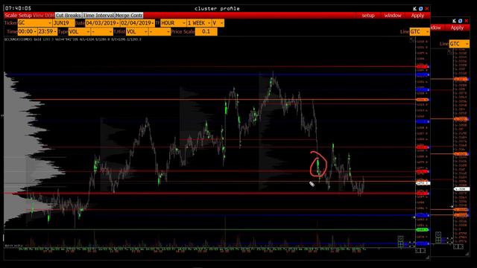Select the Cut Breaks tab
The width and height of the screenshot is (477, 268).
click(69, 15)
